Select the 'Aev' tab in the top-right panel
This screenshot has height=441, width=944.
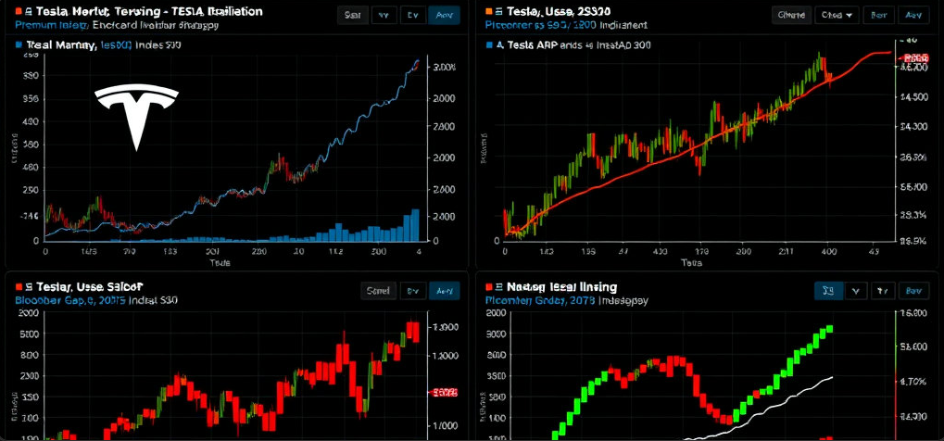point(914,15)
